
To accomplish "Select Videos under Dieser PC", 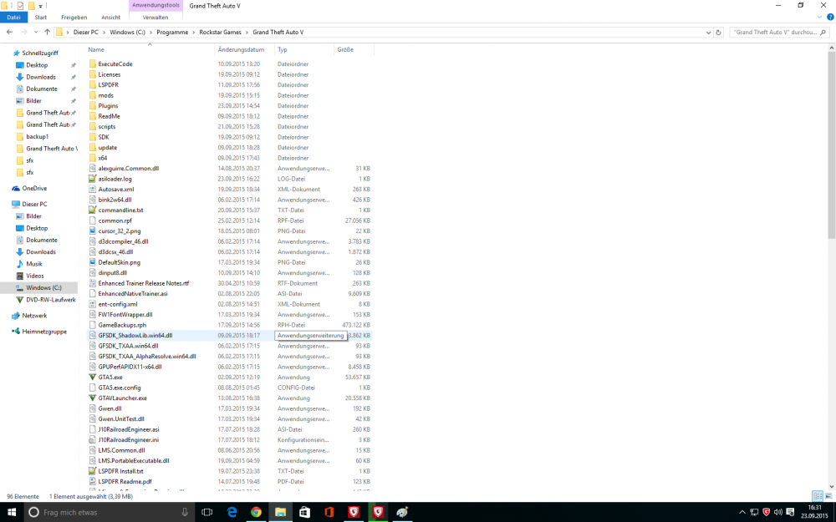I will [x=34, y=276].
